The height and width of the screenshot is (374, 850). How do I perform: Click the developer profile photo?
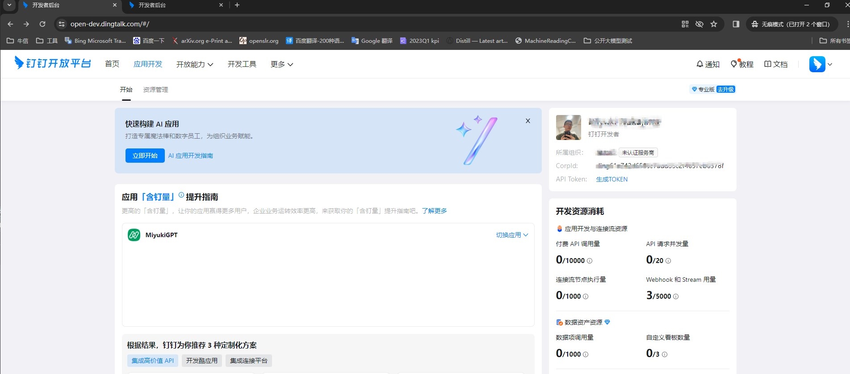[x=568, y=127]
